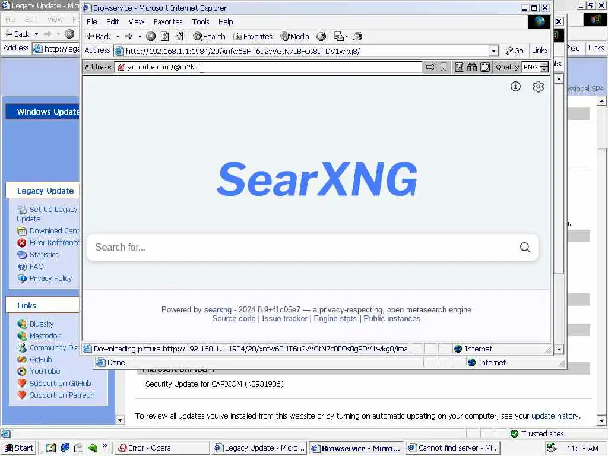Click the insecure padlock icon in Browservice address
Image resolution: width=608 pixels, height=456 pixels.
(121, 67)
